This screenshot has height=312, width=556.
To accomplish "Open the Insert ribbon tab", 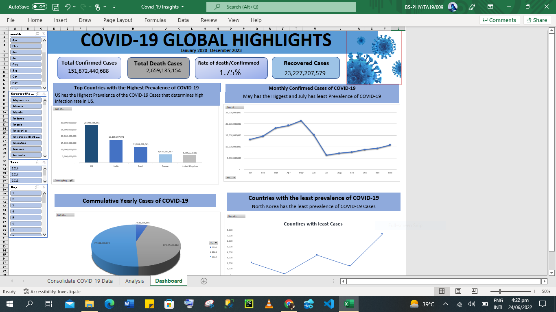I will (x=61, y=20).
